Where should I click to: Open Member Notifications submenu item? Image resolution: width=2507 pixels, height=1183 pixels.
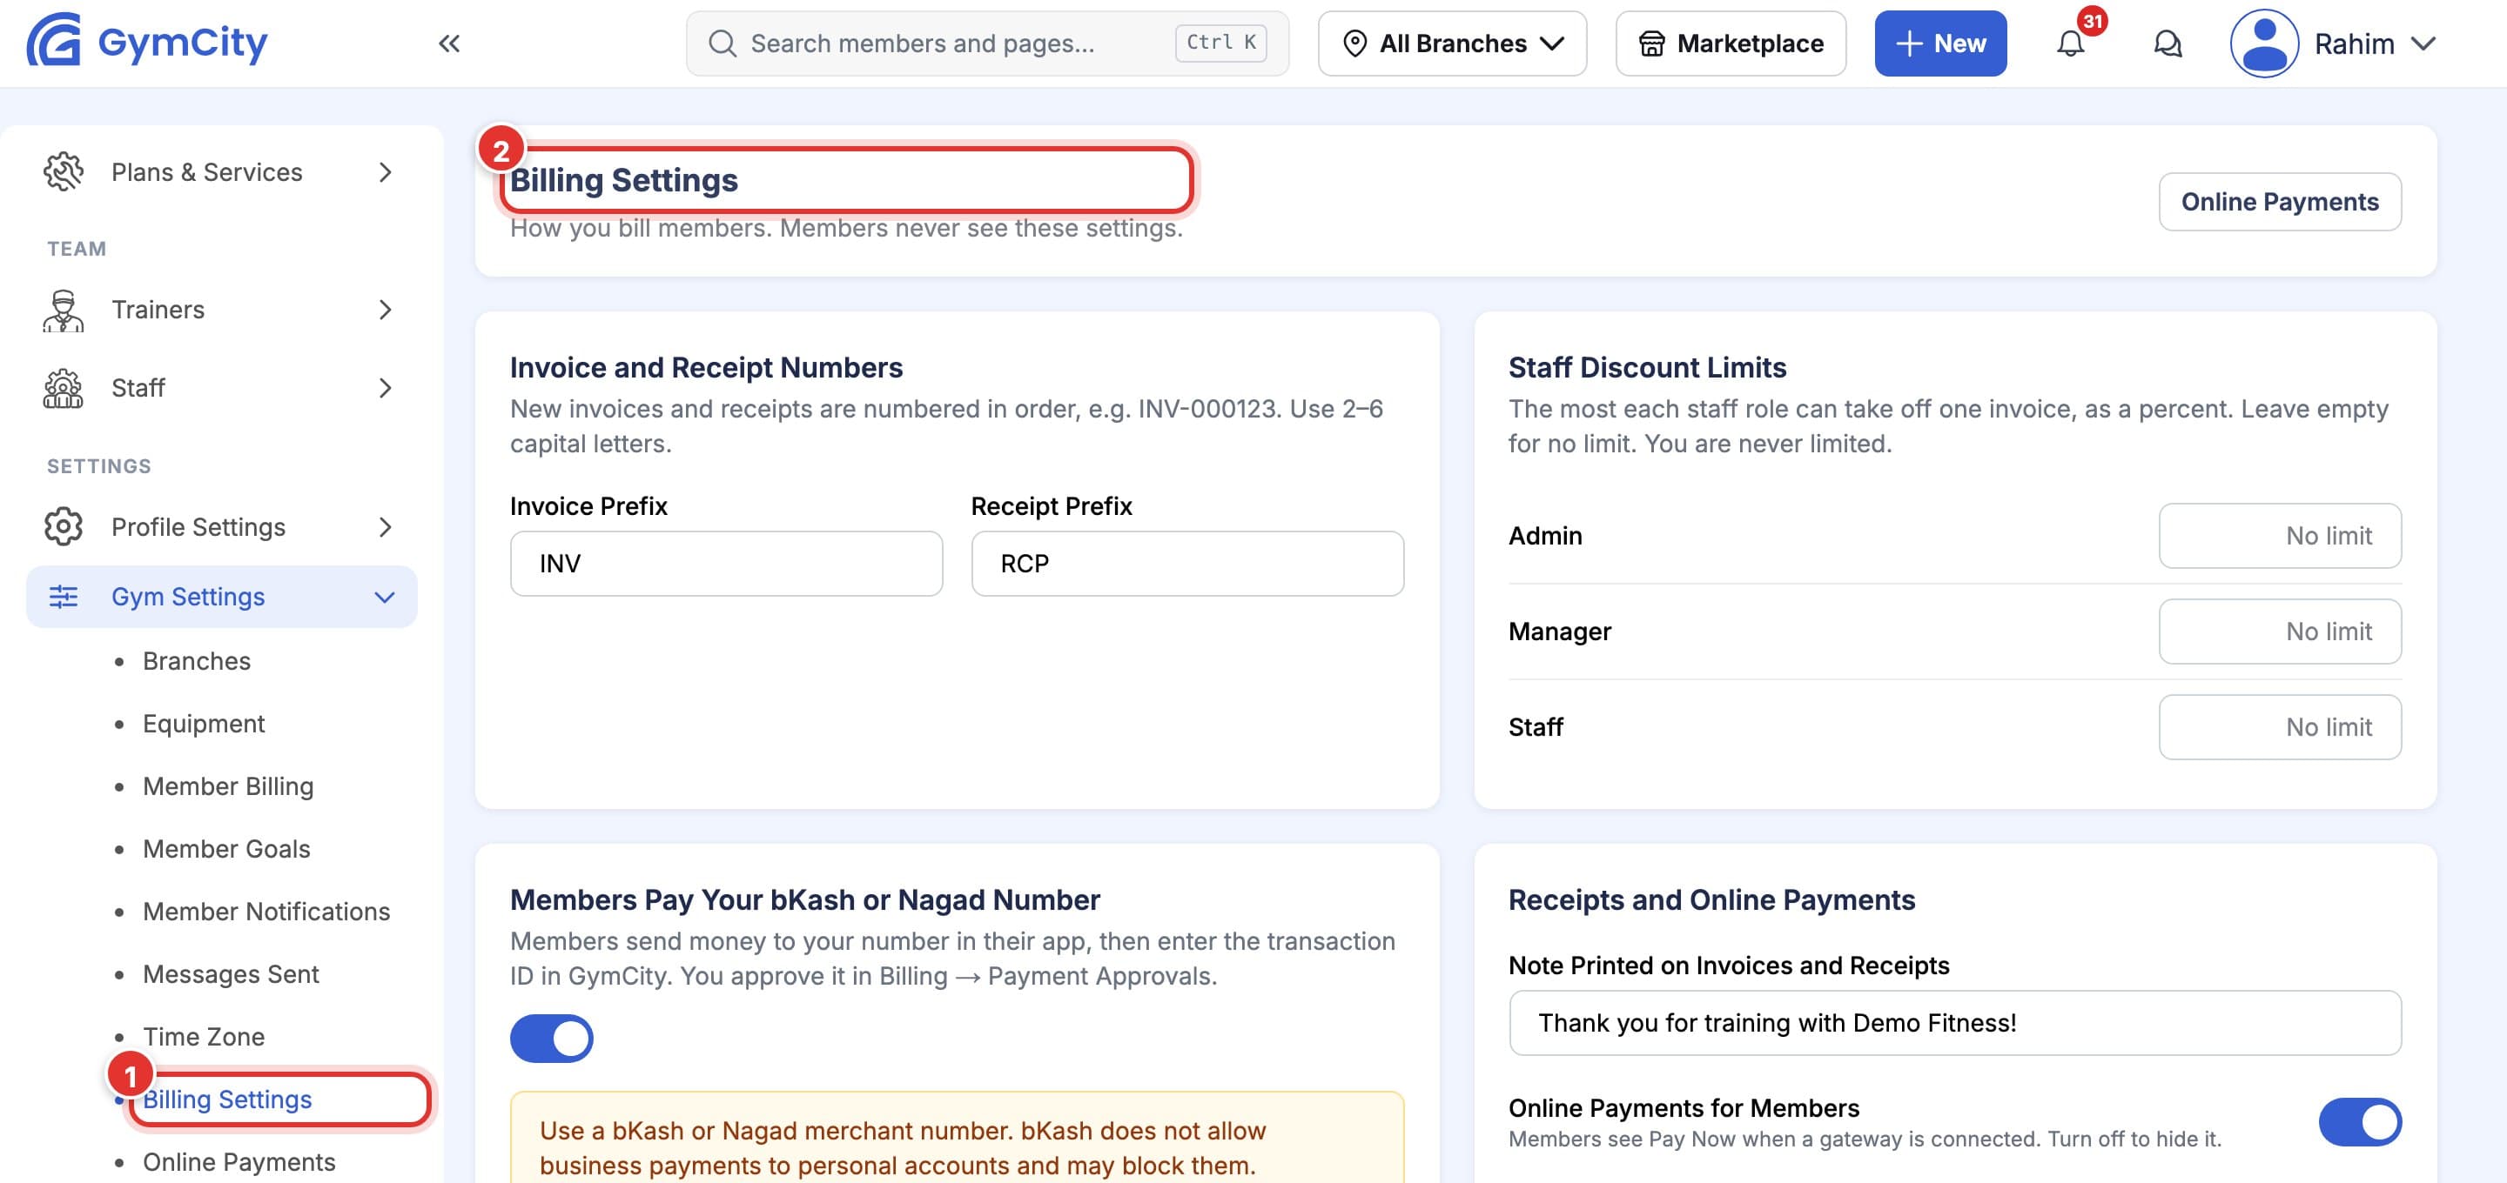pos(265,912)
